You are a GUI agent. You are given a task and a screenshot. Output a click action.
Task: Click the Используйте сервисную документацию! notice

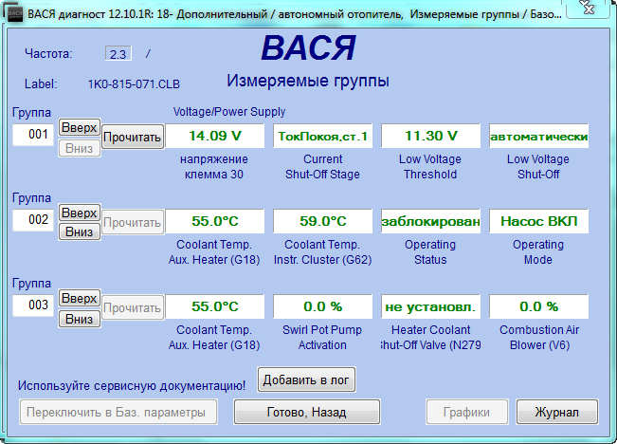click(132, 386)
